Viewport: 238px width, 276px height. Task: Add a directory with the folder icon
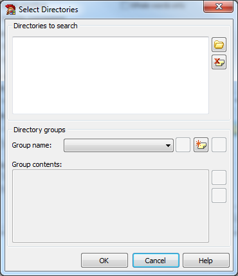pos(219,45)
